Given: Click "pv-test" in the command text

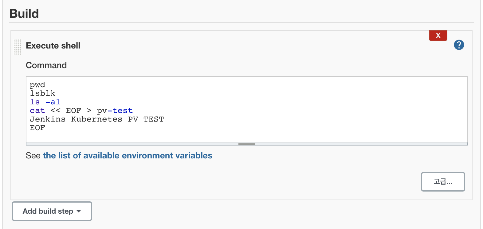Looking at the screenshot, I should 115,111.
